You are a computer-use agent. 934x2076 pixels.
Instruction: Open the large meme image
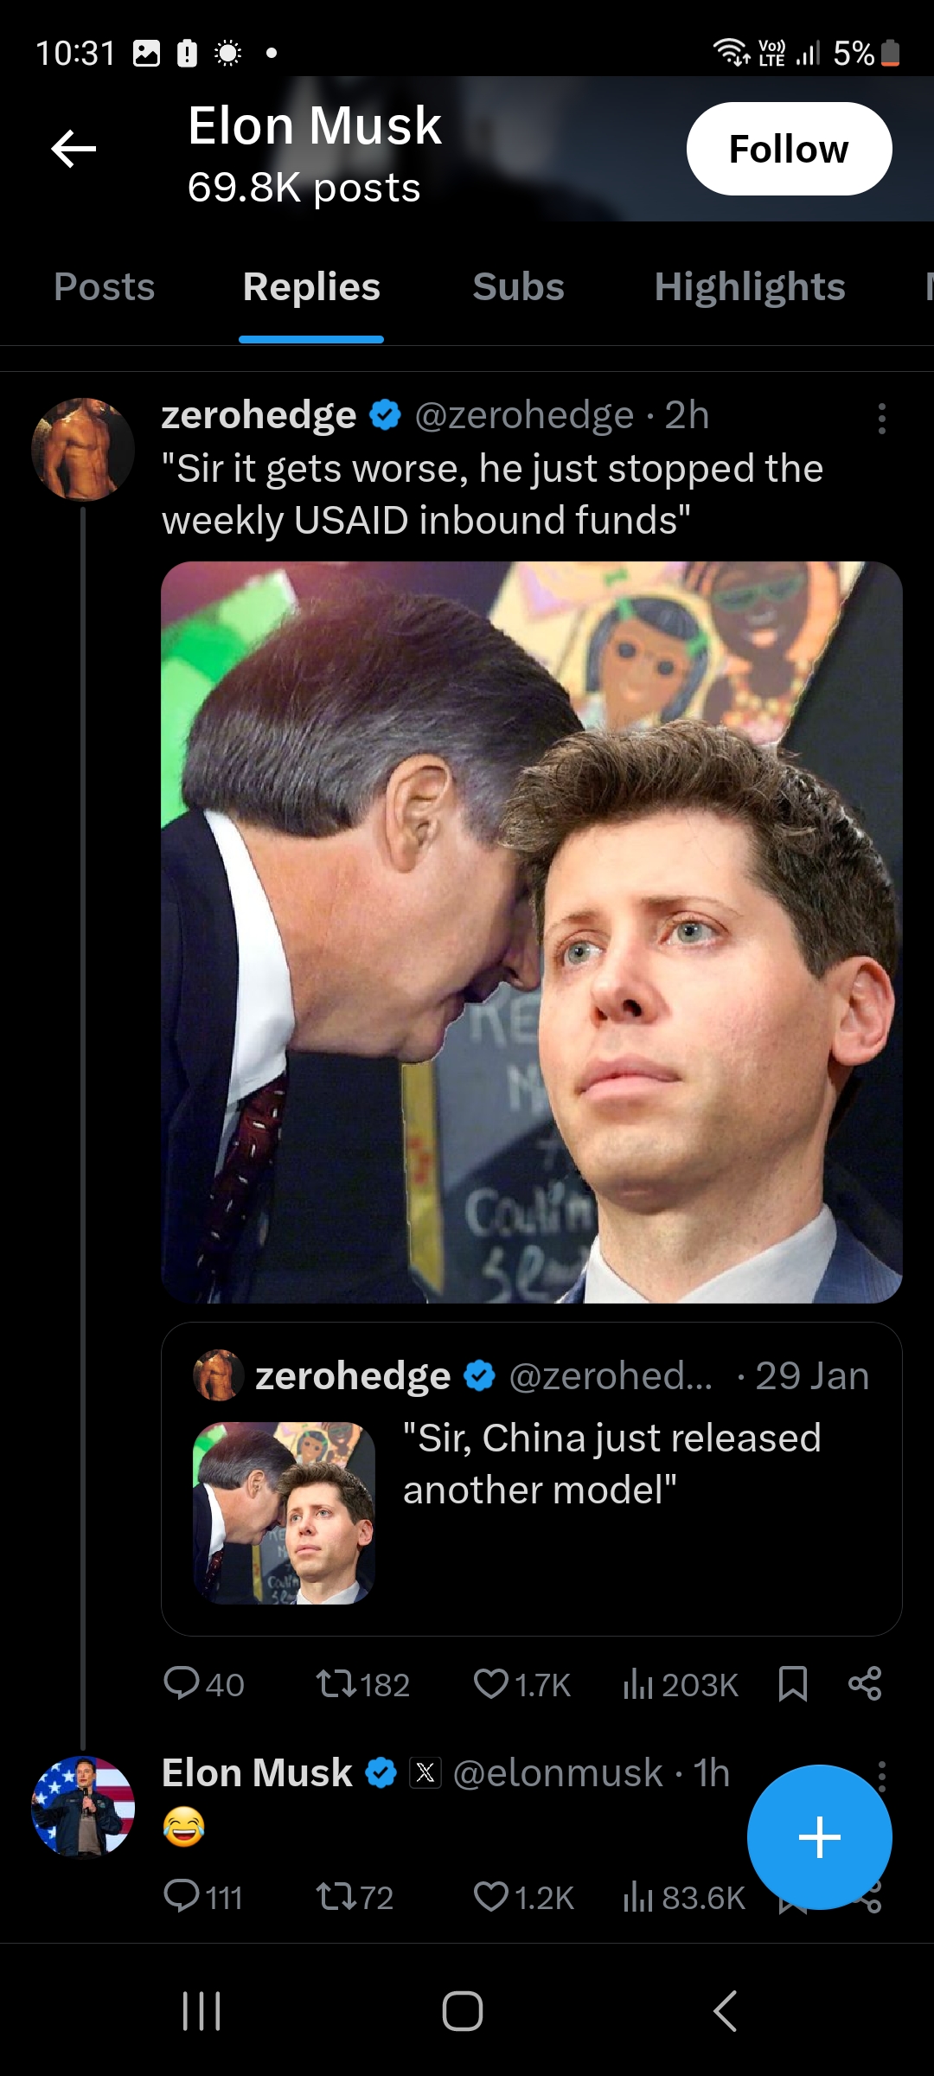[531, 932]
